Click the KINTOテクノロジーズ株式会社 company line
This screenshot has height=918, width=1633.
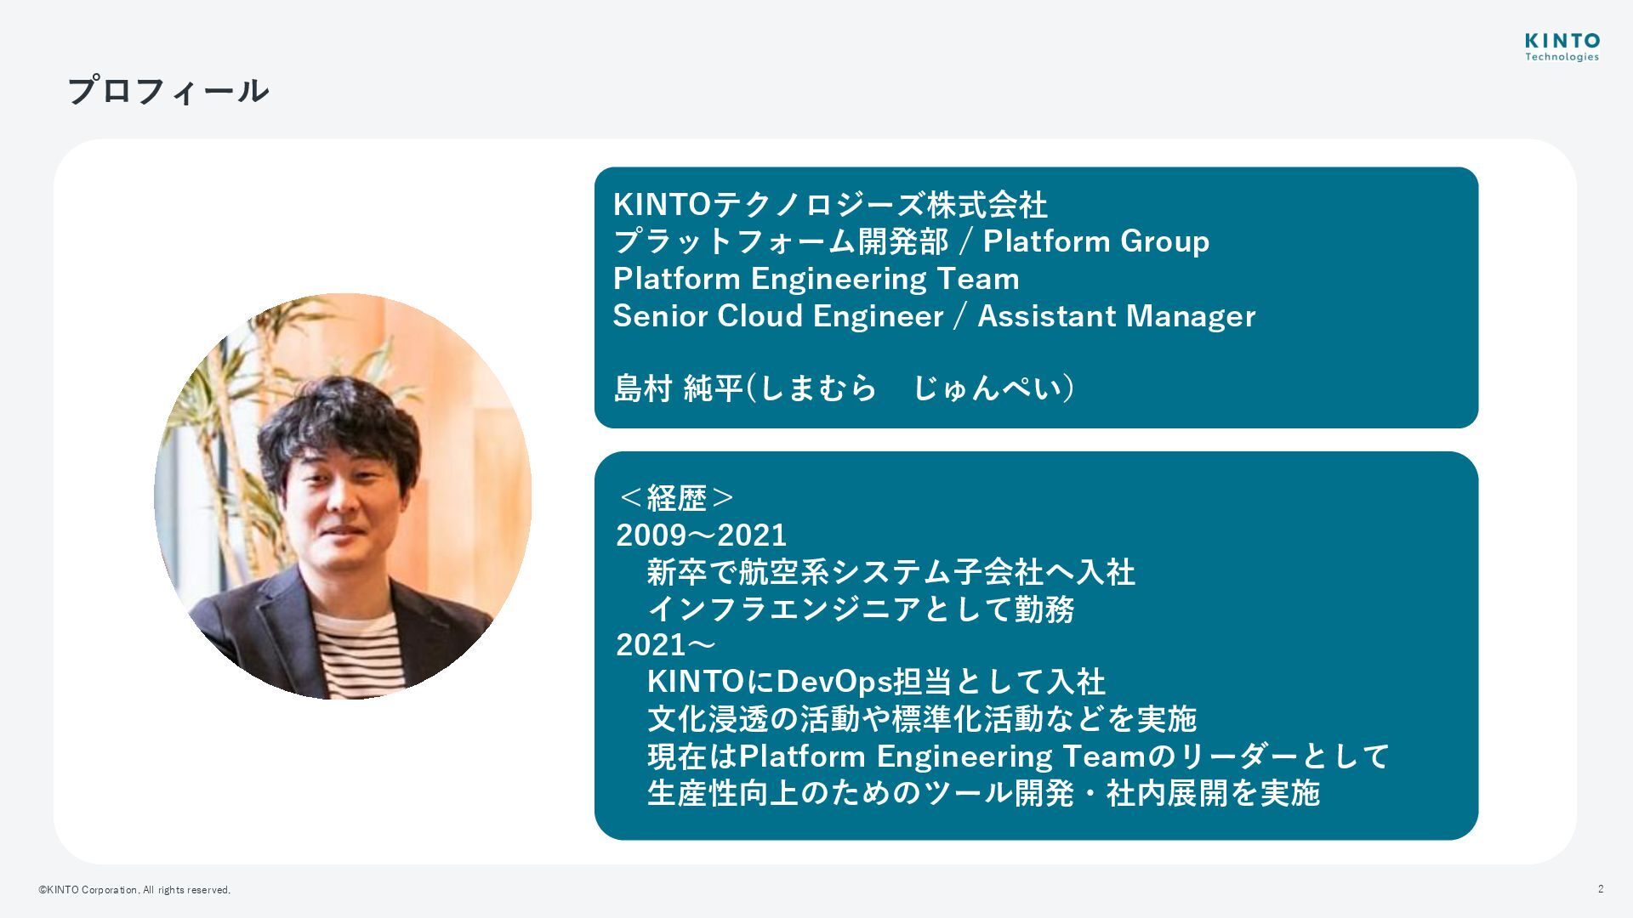tap(830, 204)
